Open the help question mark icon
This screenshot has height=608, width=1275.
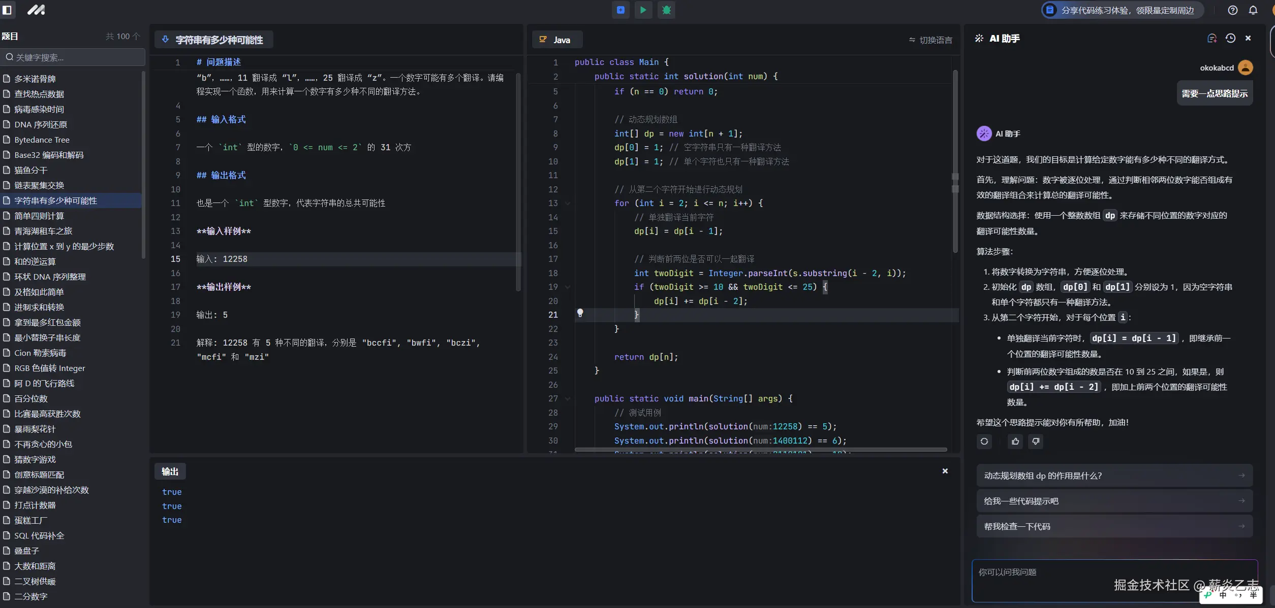tap(1232, 10)
